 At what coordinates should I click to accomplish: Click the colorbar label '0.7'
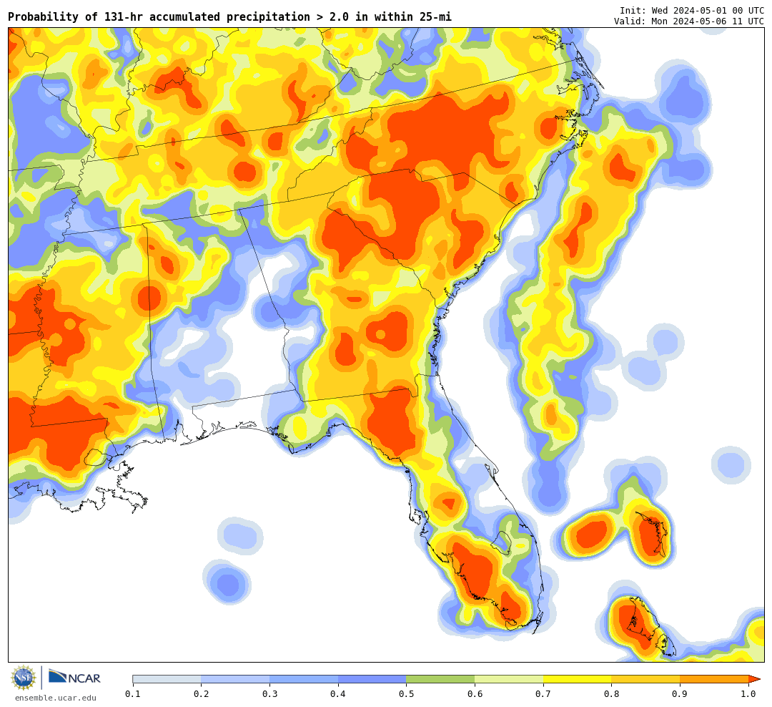(x=543, y=693)
